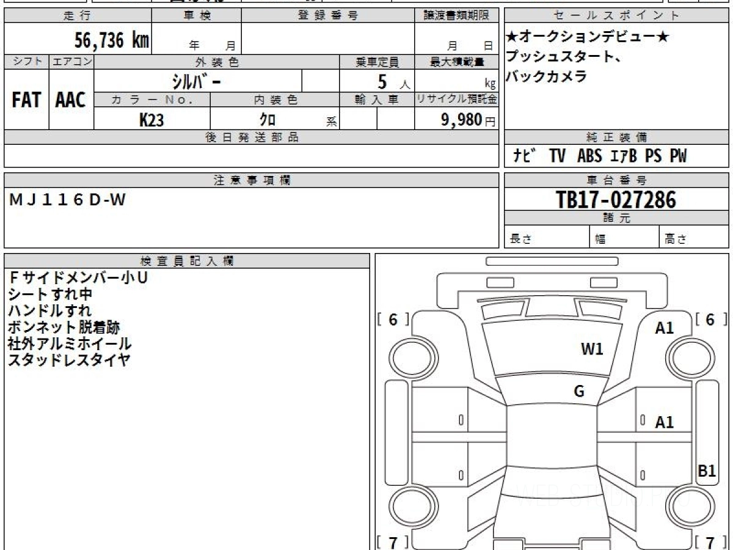Click the 諸元 header

coord(616,218)
